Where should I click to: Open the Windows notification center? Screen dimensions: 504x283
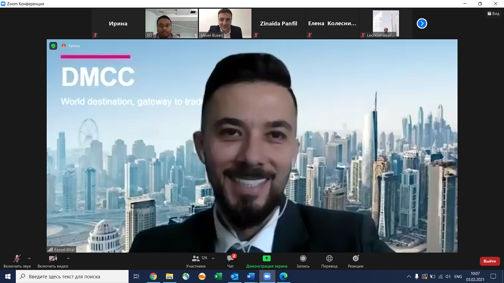[493, 277]
